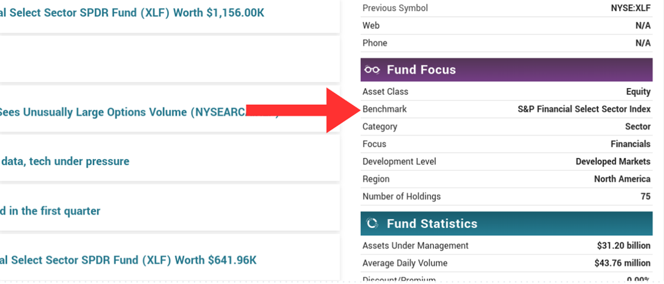Select the NYSE:XLF previous symbol value
Screen dimensions: 664x284
630,8
